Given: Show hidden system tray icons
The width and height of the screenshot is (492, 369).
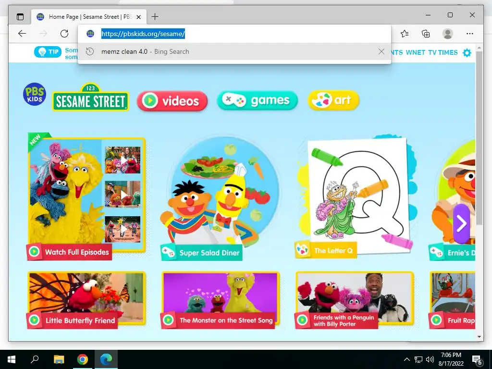Looking at the screenshot, I should [406, 359].
